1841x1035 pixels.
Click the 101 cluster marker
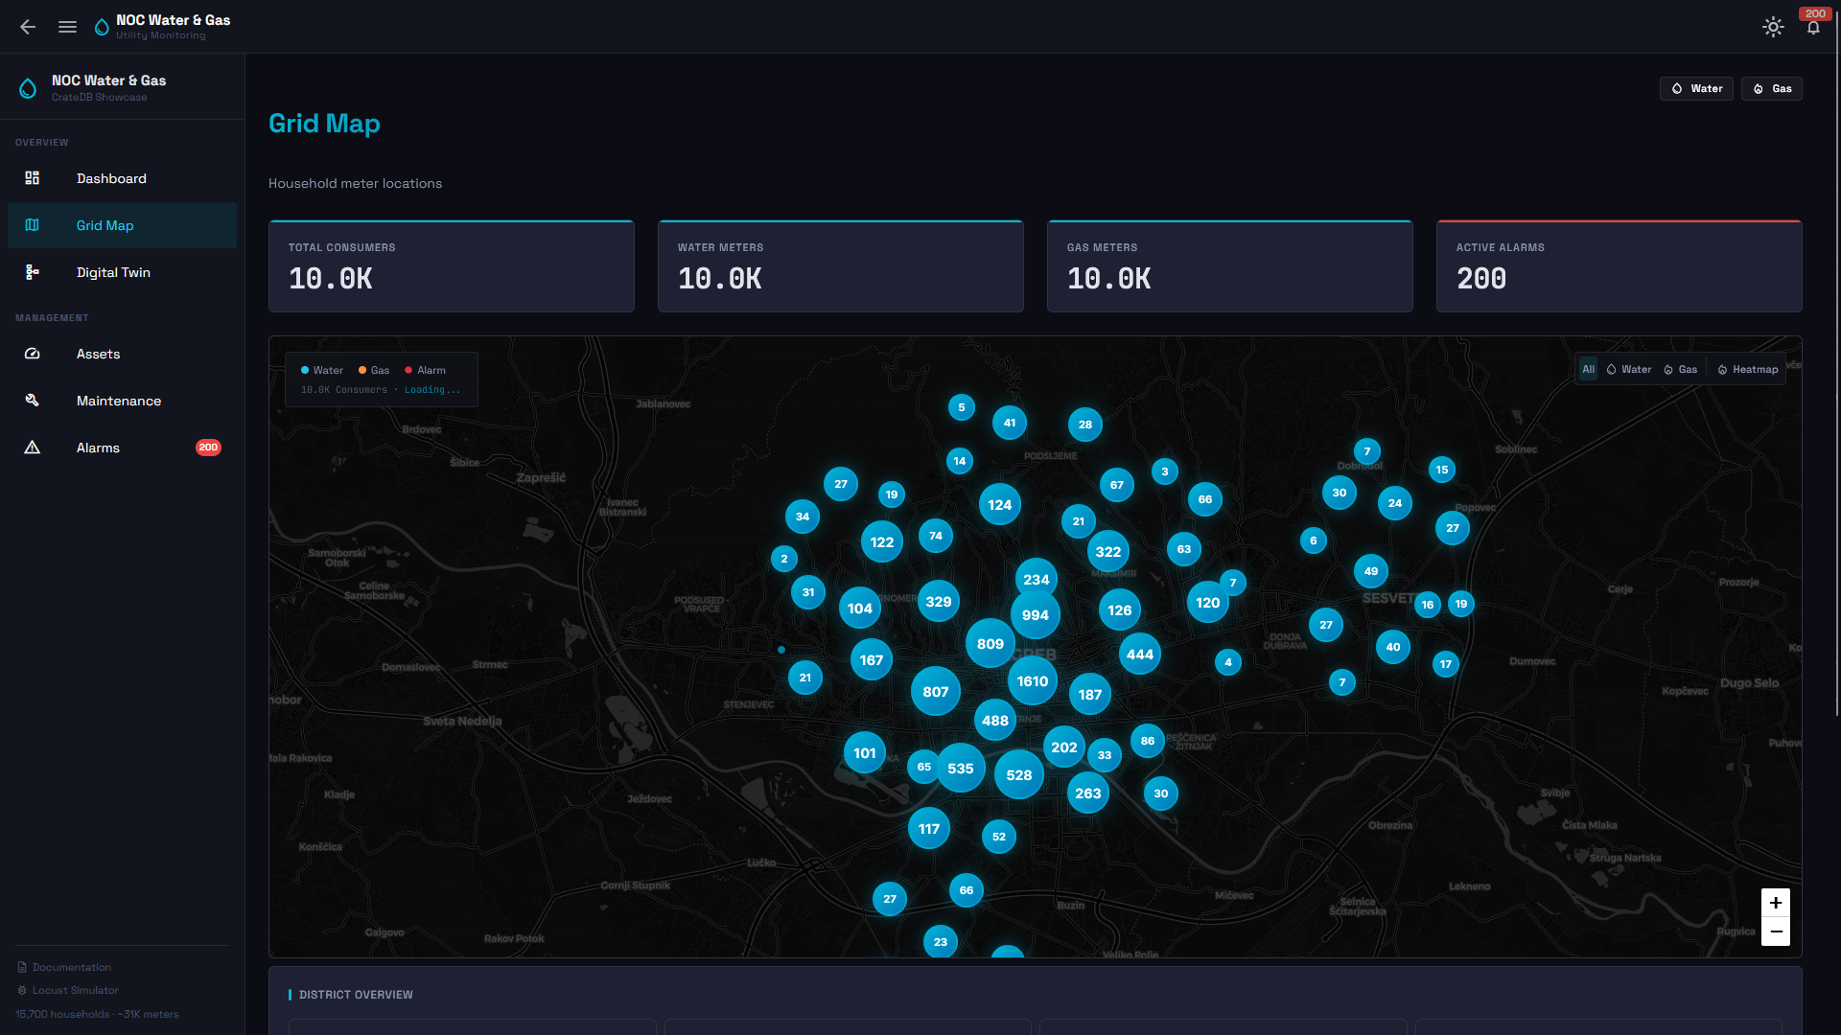click(865, 753)
